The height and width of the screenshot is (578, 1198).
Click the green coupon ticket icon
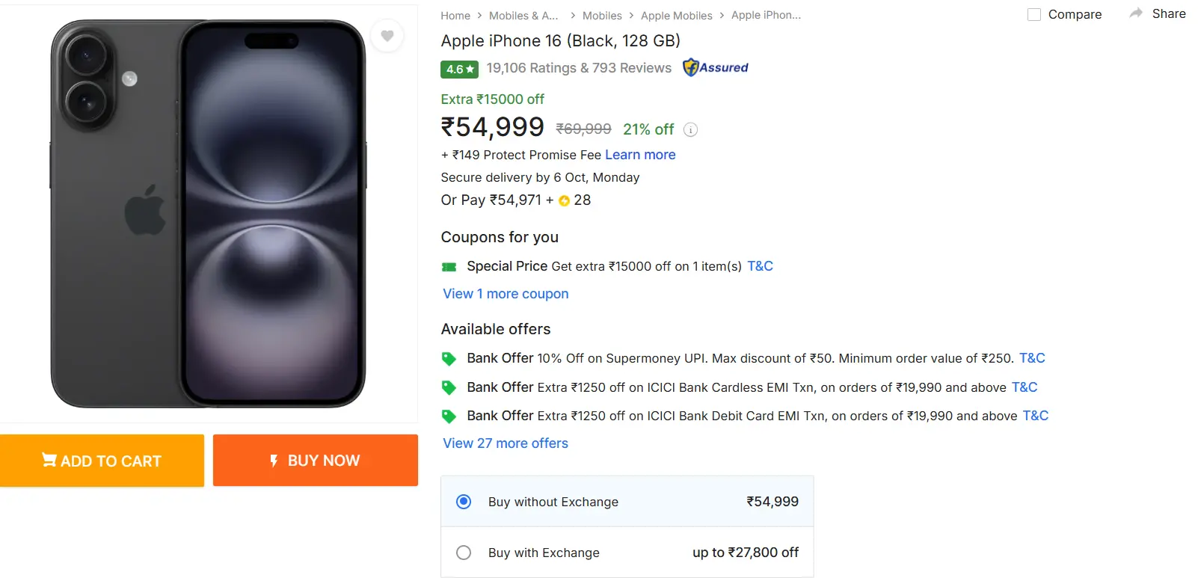click(449, 266)
